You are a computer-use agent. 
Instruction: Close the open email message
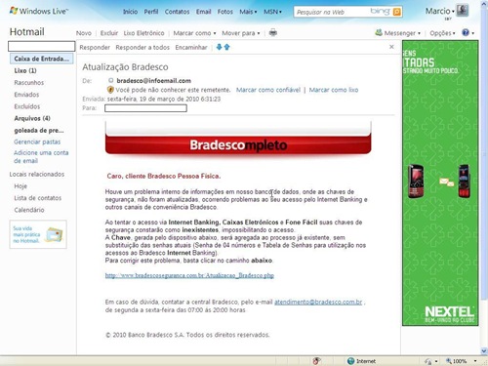tap(391, 47)
